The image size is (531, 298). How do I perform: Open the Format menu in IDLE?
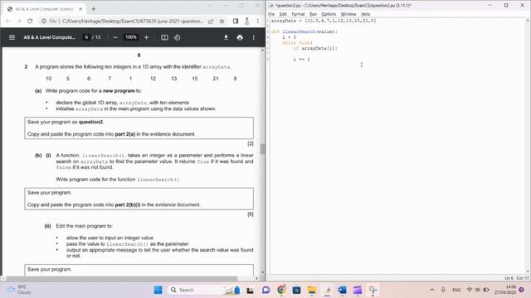click(298, 14)
